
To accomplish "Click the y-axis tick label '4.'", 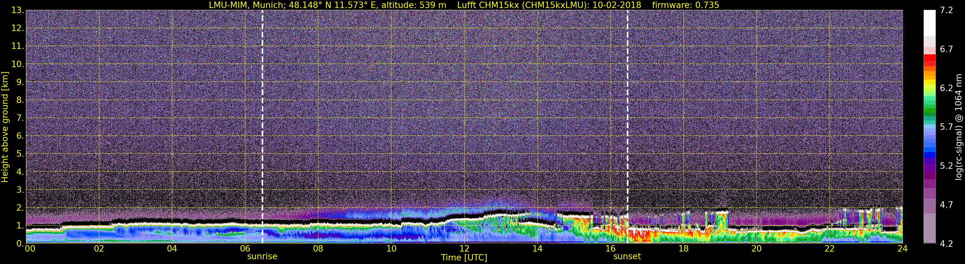I will click(x=20, y=172).
